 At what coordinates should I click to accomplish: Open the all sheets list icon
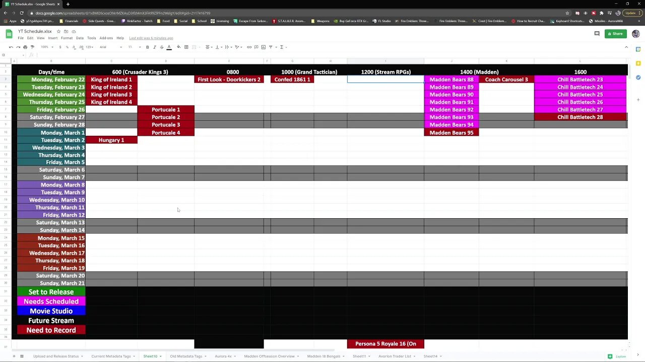tap(22, 356)
